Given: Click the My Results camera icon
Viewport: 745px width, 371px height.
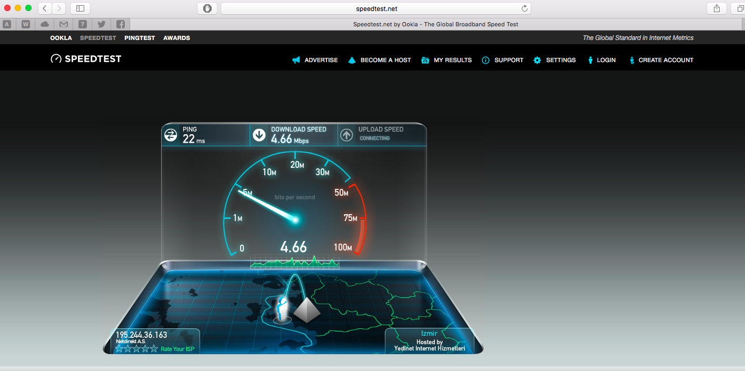Looking at the screenshot, I should coord(425,60).
